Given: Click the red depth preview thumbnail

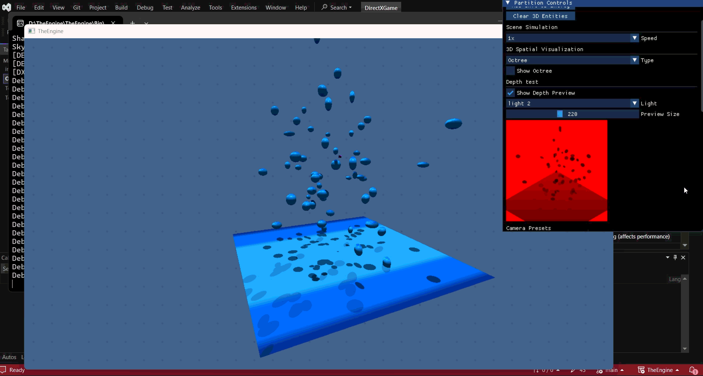Looking at the screenshot, I should pyautogui.click(x=556, y=171).
